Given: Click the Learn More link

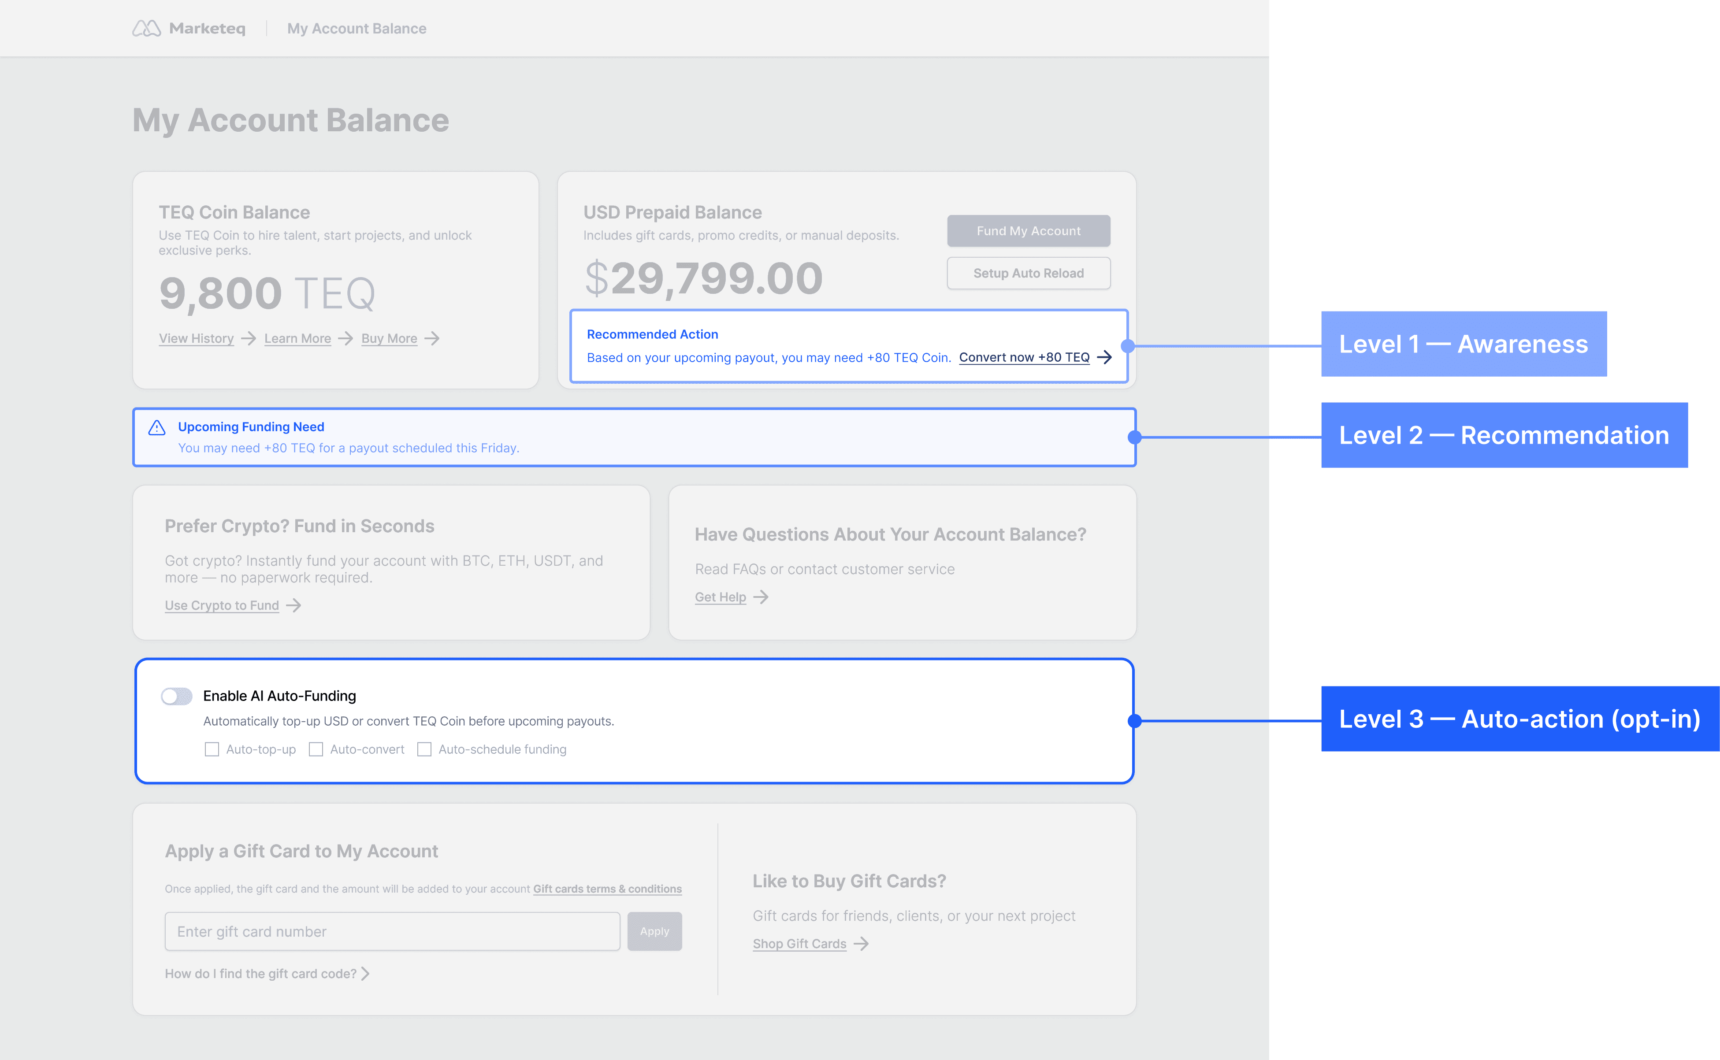Looking at the screenshot, I should [297, 339].
